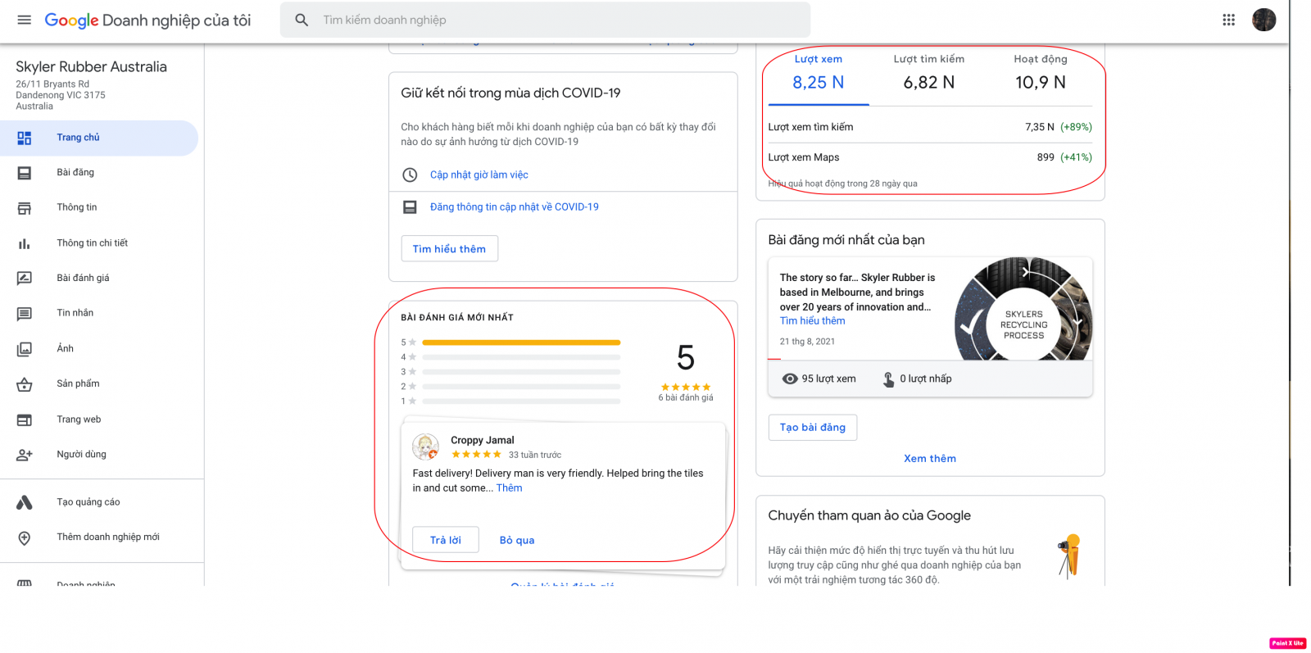Open the Người dùng menu item
The height and width of the screenshot is (653, 1311).
[99, 454]
